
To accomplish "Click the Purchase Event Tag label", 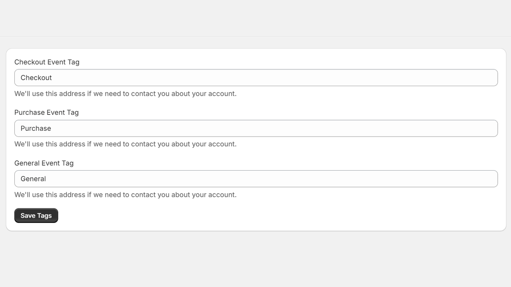I will [x=46, y=112].
